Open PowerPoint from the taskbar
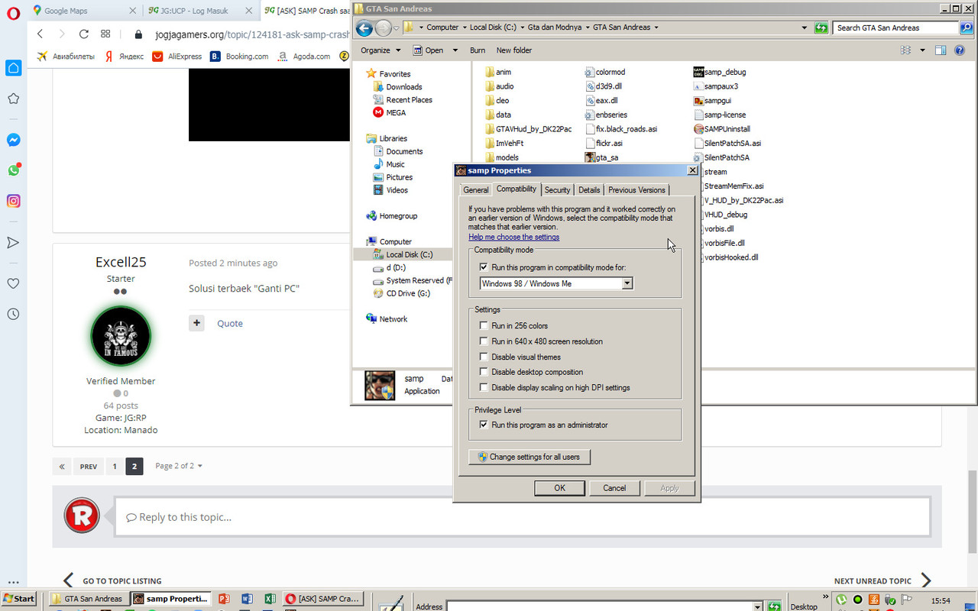The height and width of the screenshot is (611, 978). click(x=224, y=599)
